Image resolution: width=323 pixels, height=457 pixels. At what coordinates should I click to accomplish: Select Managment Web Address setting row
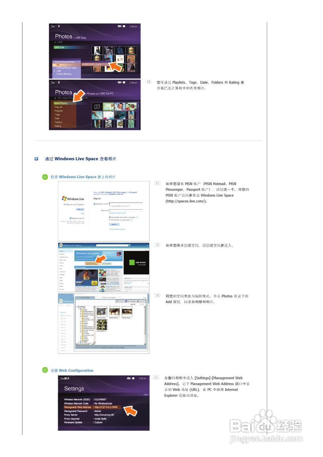pyautogui.click(x=92, y=407)
